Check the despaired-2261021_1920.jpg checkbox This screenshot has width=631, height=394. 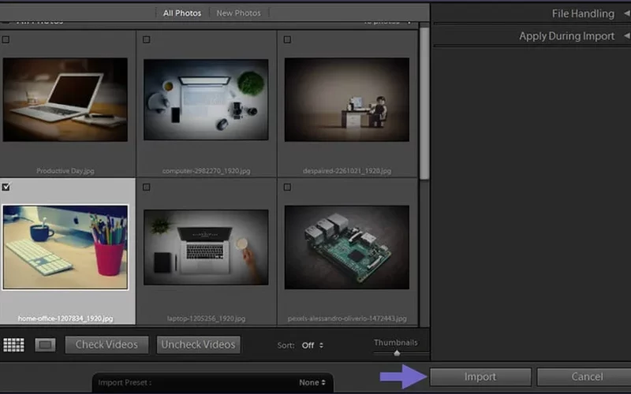(287, 39)
